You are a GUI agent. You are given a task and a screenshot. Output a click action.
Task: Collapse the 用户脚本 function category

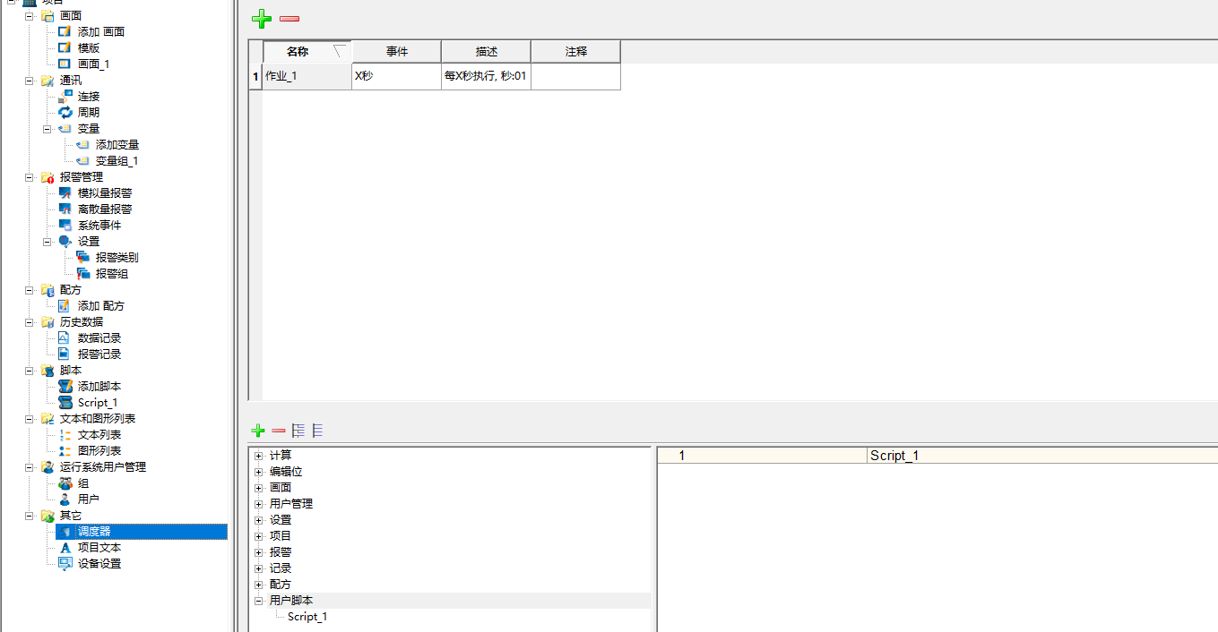point(258,600)
